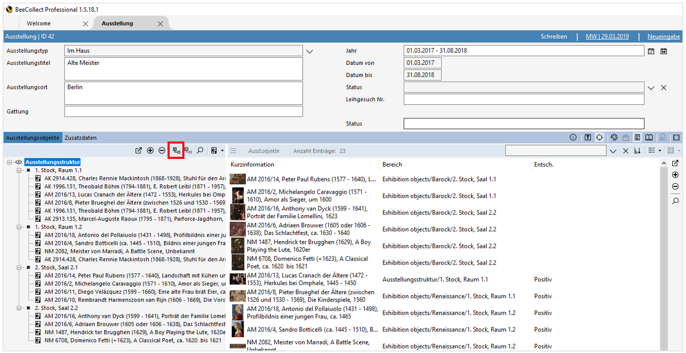Toggle the highlighted document record icon
Screen dimensions: 686x353
pyautogui.click(x=637, y=137)
